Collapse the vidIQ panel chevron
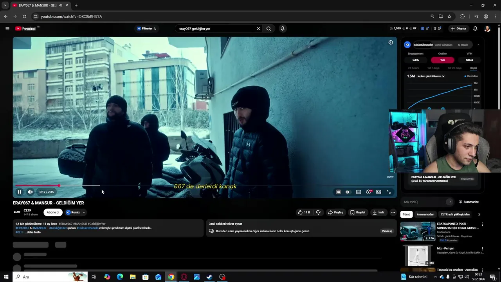Screen dimensions: 501x282 (x=478, y=45)
